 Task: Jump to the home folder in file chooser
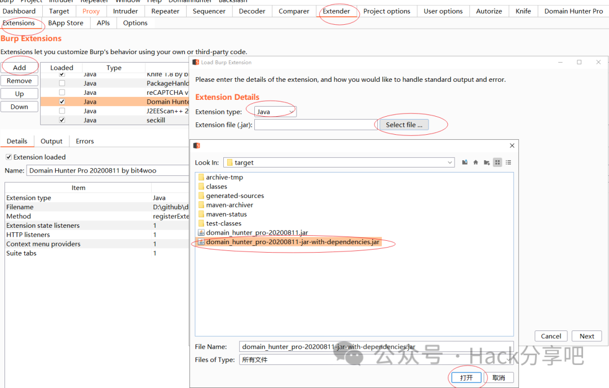tap(475, 162)
